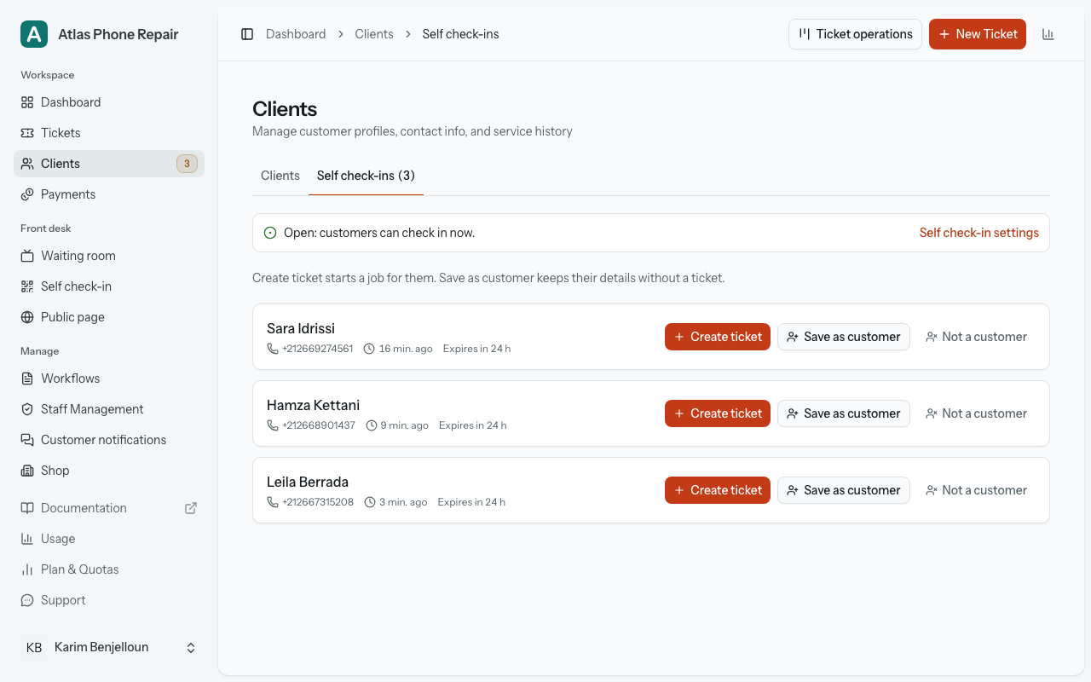Open the Public page item
Image resolution: width=1091 pixels, height=682 pixels.
(109, 317)
